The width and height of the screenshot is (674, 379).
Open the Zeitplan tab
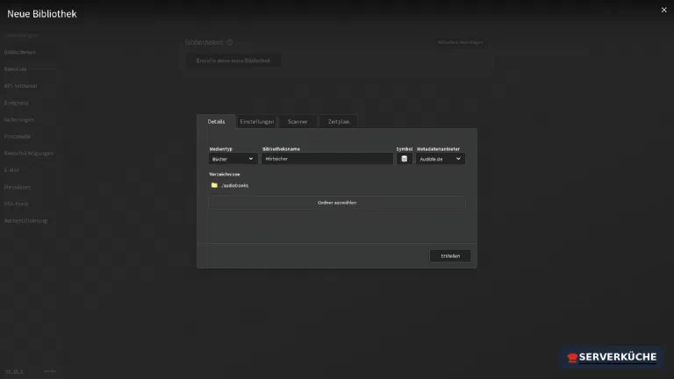click(x=338, y=122)
